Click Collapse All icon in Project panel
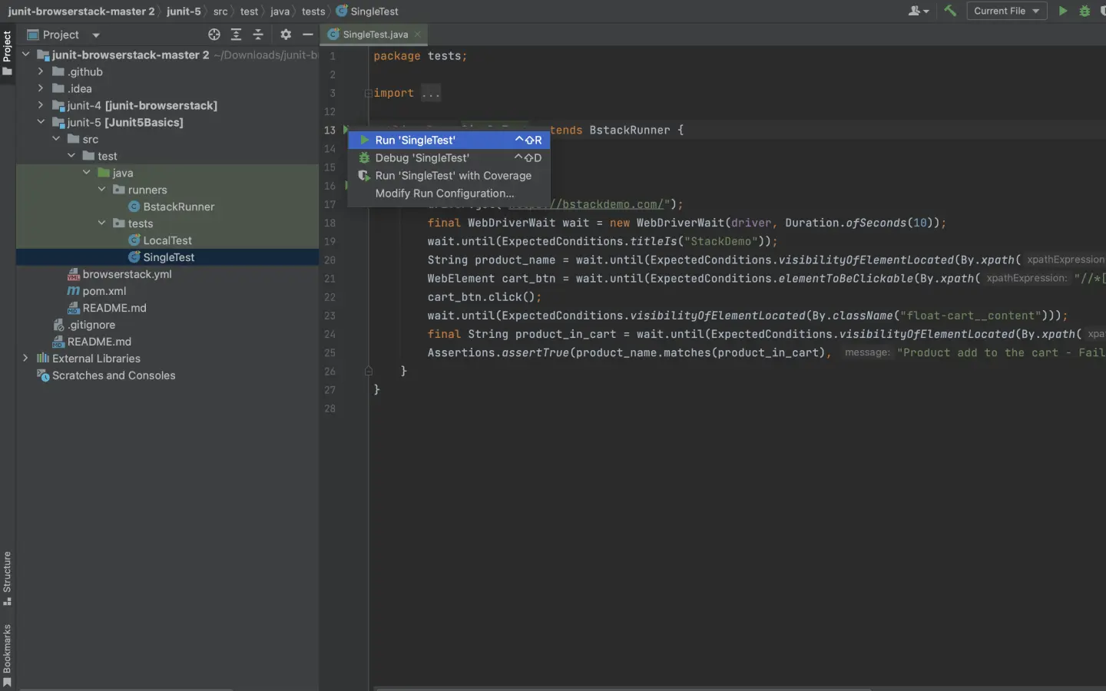This screenshot has width=1106, height=691. coord(258,35)
